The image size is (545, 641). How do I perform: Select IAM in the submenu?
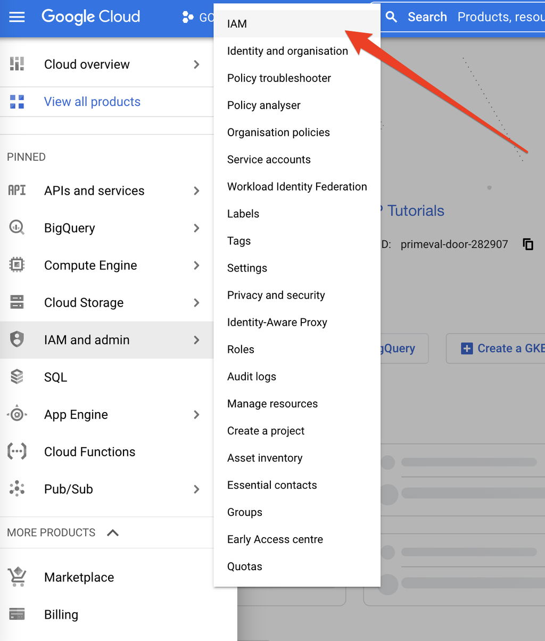tap(297, 24)
